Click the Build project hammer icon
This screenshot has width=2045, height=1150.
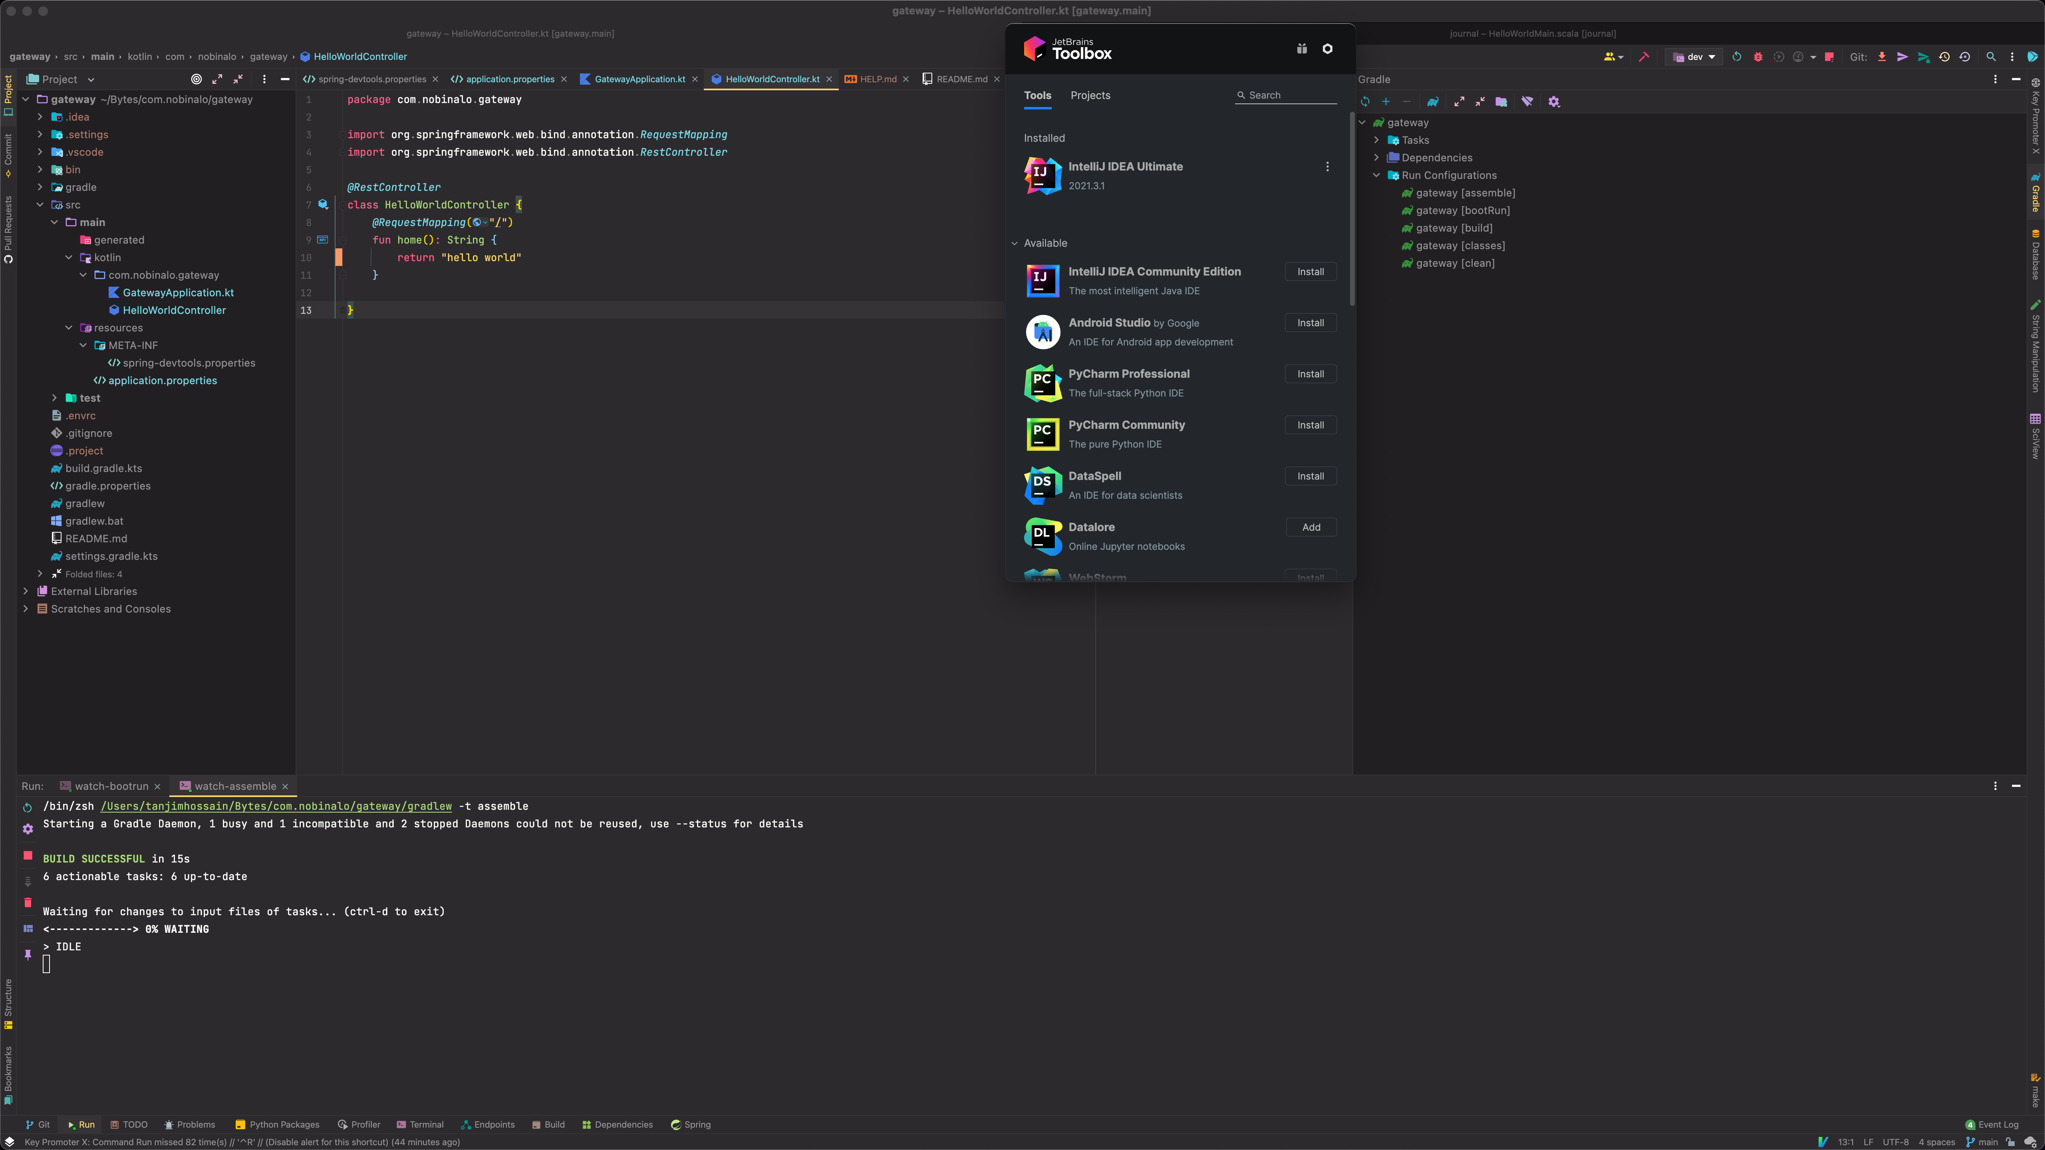[1644, 57]
